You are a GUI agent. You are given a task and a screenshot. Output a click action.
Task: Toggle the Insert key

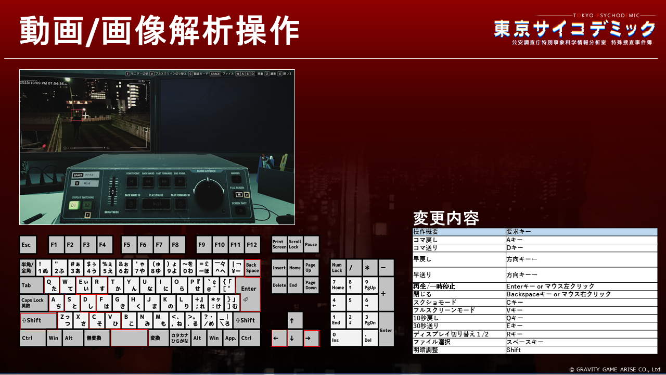click(279, 268)
